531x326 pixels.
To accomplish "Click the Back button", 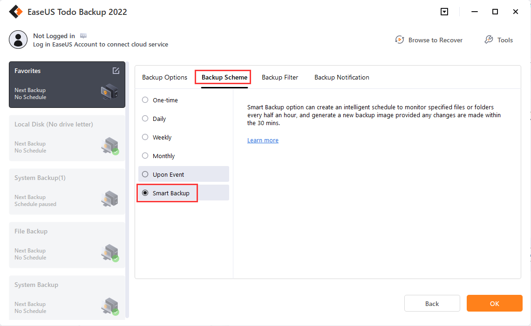I will (x=432, y=303).
